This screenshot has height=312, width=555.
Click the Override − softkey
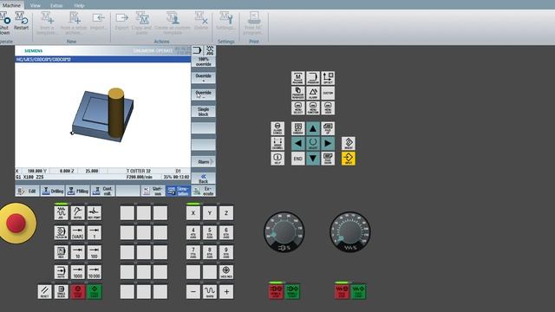(203, 94)
